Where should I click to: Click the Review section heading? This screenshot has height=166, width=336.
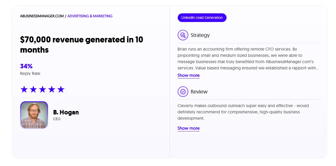click(x=199, y=92)
